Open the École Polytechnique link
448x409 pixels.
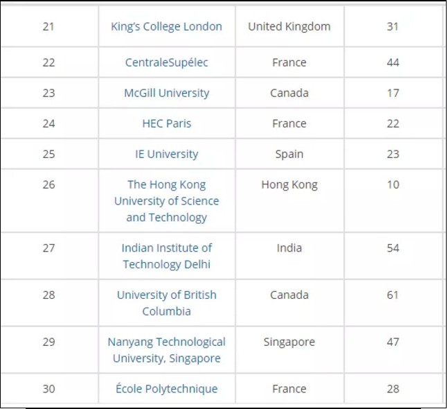click(x=166, y=389)
